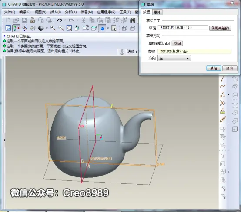Open the Layers stack icon
241x212 pixels.
pyautogui.click(x=94, y=28)
